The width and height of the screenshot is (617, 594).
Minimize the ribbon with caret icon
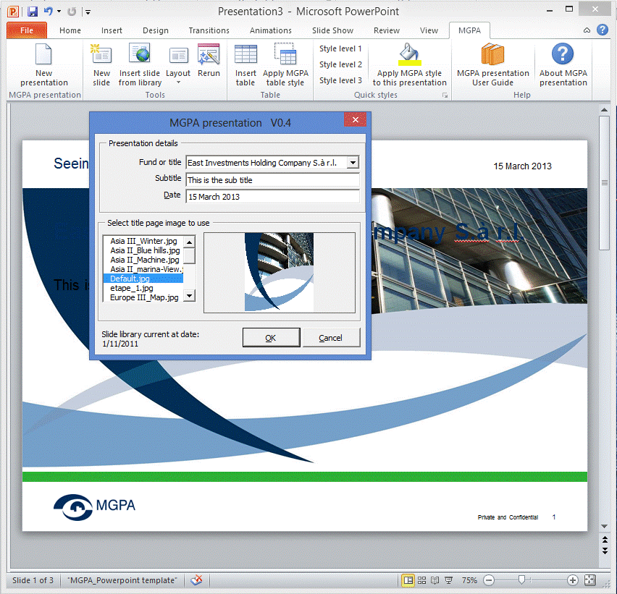pyautogui.click(x=587, y=30)
